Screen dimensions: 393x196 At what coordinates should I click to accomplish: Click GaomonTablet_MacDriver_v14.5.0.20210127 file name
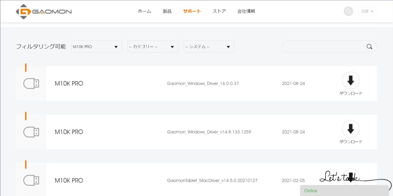click(212, 181)
